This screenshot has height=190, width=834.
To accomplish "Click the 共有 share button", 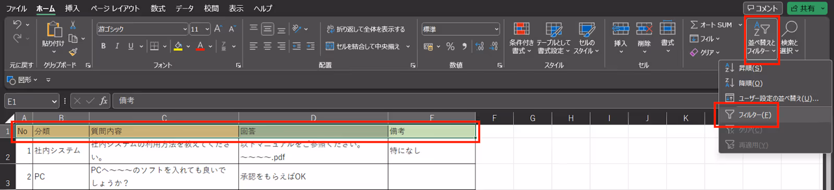I will click(806, 8).
